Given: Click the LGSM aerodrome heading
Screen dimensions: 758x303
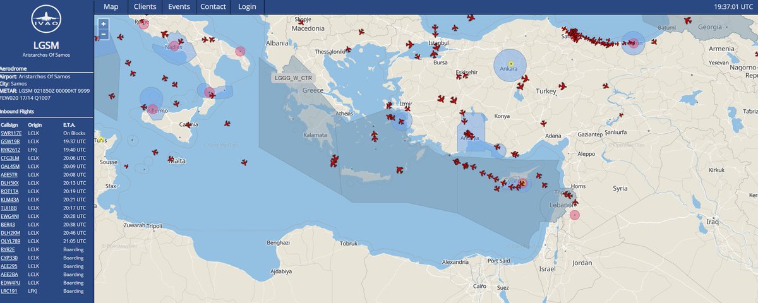Looking at the screenshot, I should [46, 45].
